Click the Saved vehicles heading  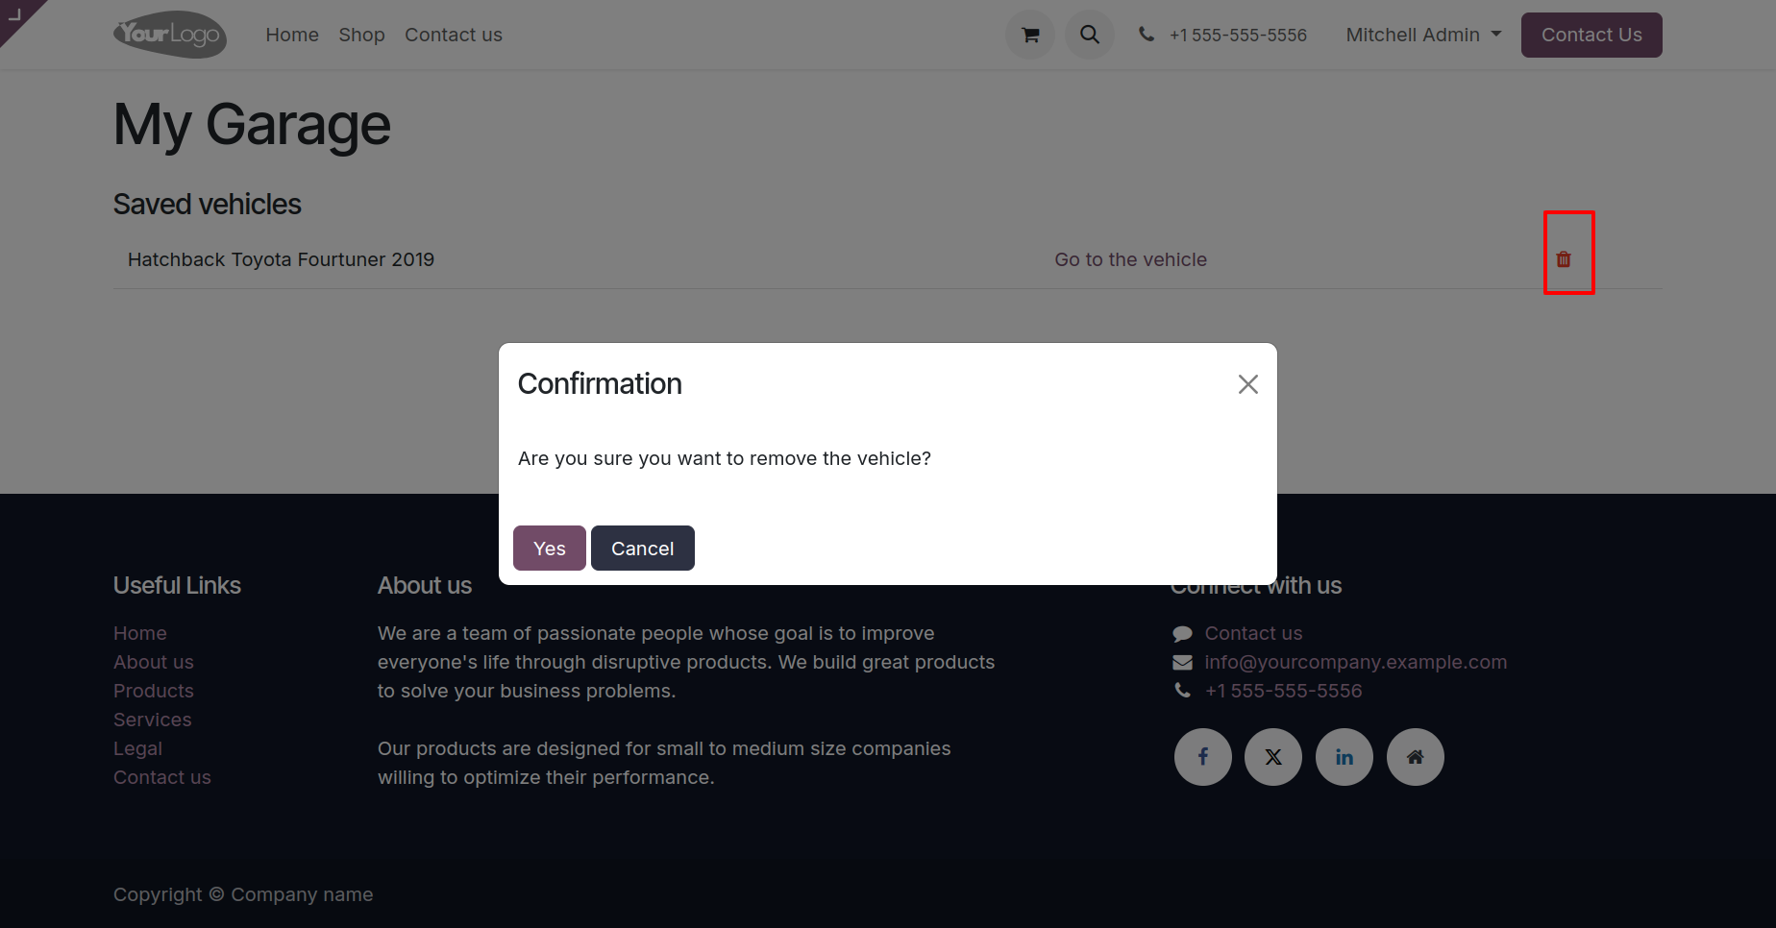(208, 205)
